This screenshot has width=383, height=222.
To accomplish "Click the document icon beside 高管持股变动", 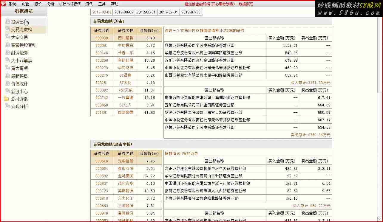I will click(7, 45).
